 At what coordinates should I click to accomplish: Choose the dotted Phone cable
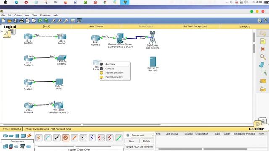click(83, 138)
